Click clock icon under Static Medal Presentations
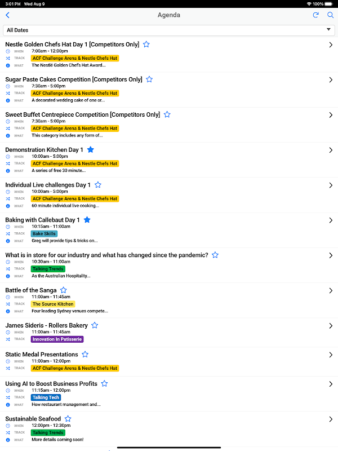The image size is (338, 451). click(x=8, y=361)
